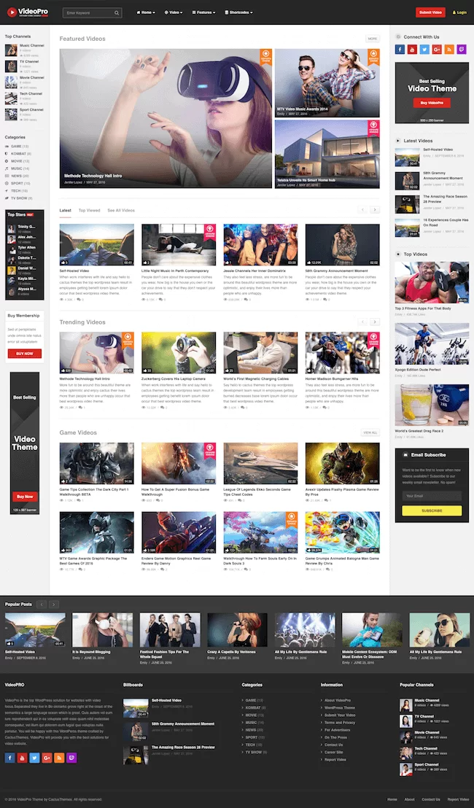Click footer Twitter icon under VideoPRO
This screenshot has width=474, height=808.
tap(34, 758)
